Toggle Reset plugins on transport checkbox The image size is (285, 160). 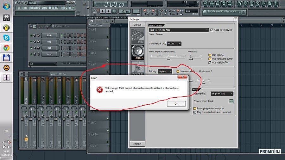pyautogui.click(x=195, y=108)
